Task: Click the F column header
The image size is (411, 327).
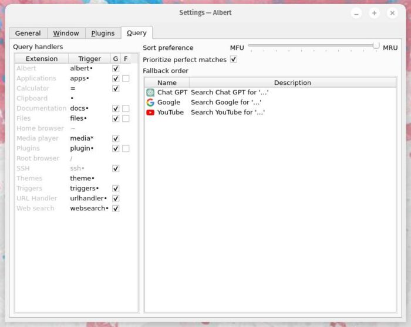Action: 126,59
